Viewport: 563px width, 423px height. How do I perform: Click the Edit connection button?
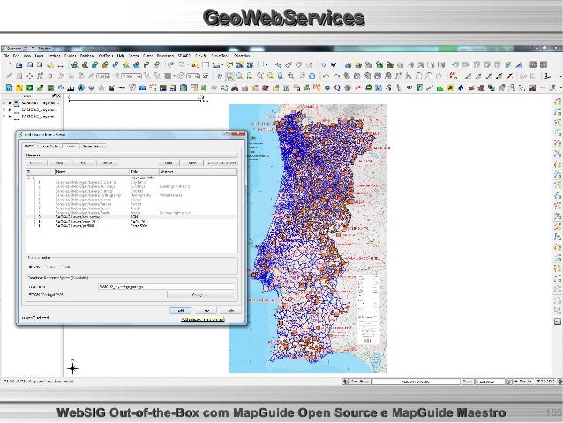[83, 163]
